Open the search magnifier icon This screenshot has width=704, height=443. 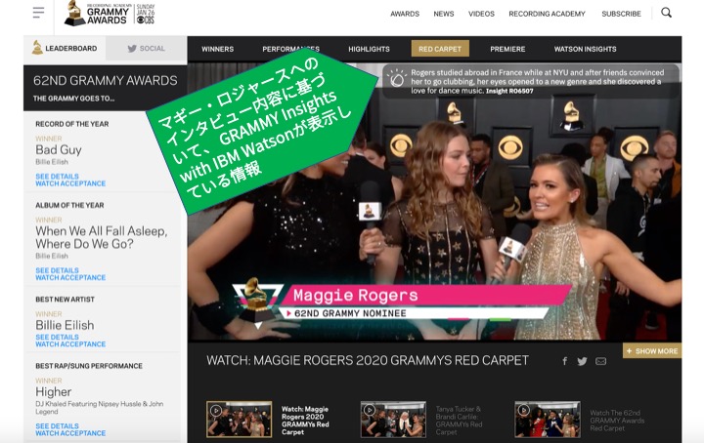(666, 13)
